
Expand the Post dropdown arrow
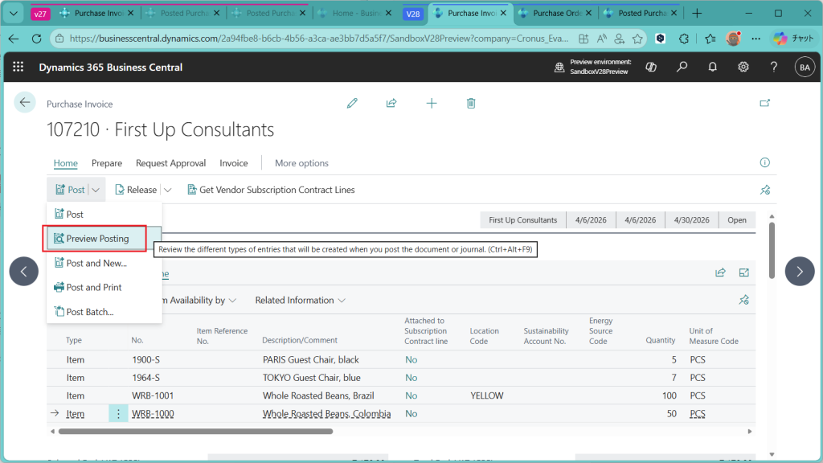click(96, 190)
